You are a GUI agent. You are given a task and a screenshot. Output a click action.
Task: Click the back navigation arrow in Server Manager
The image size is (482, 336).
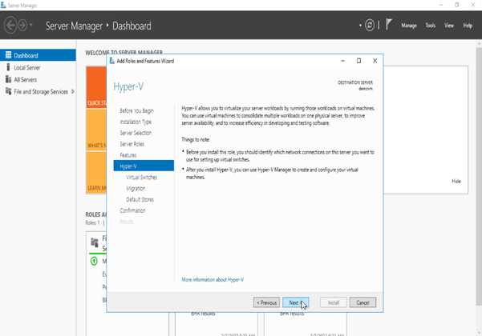[10, 25]
